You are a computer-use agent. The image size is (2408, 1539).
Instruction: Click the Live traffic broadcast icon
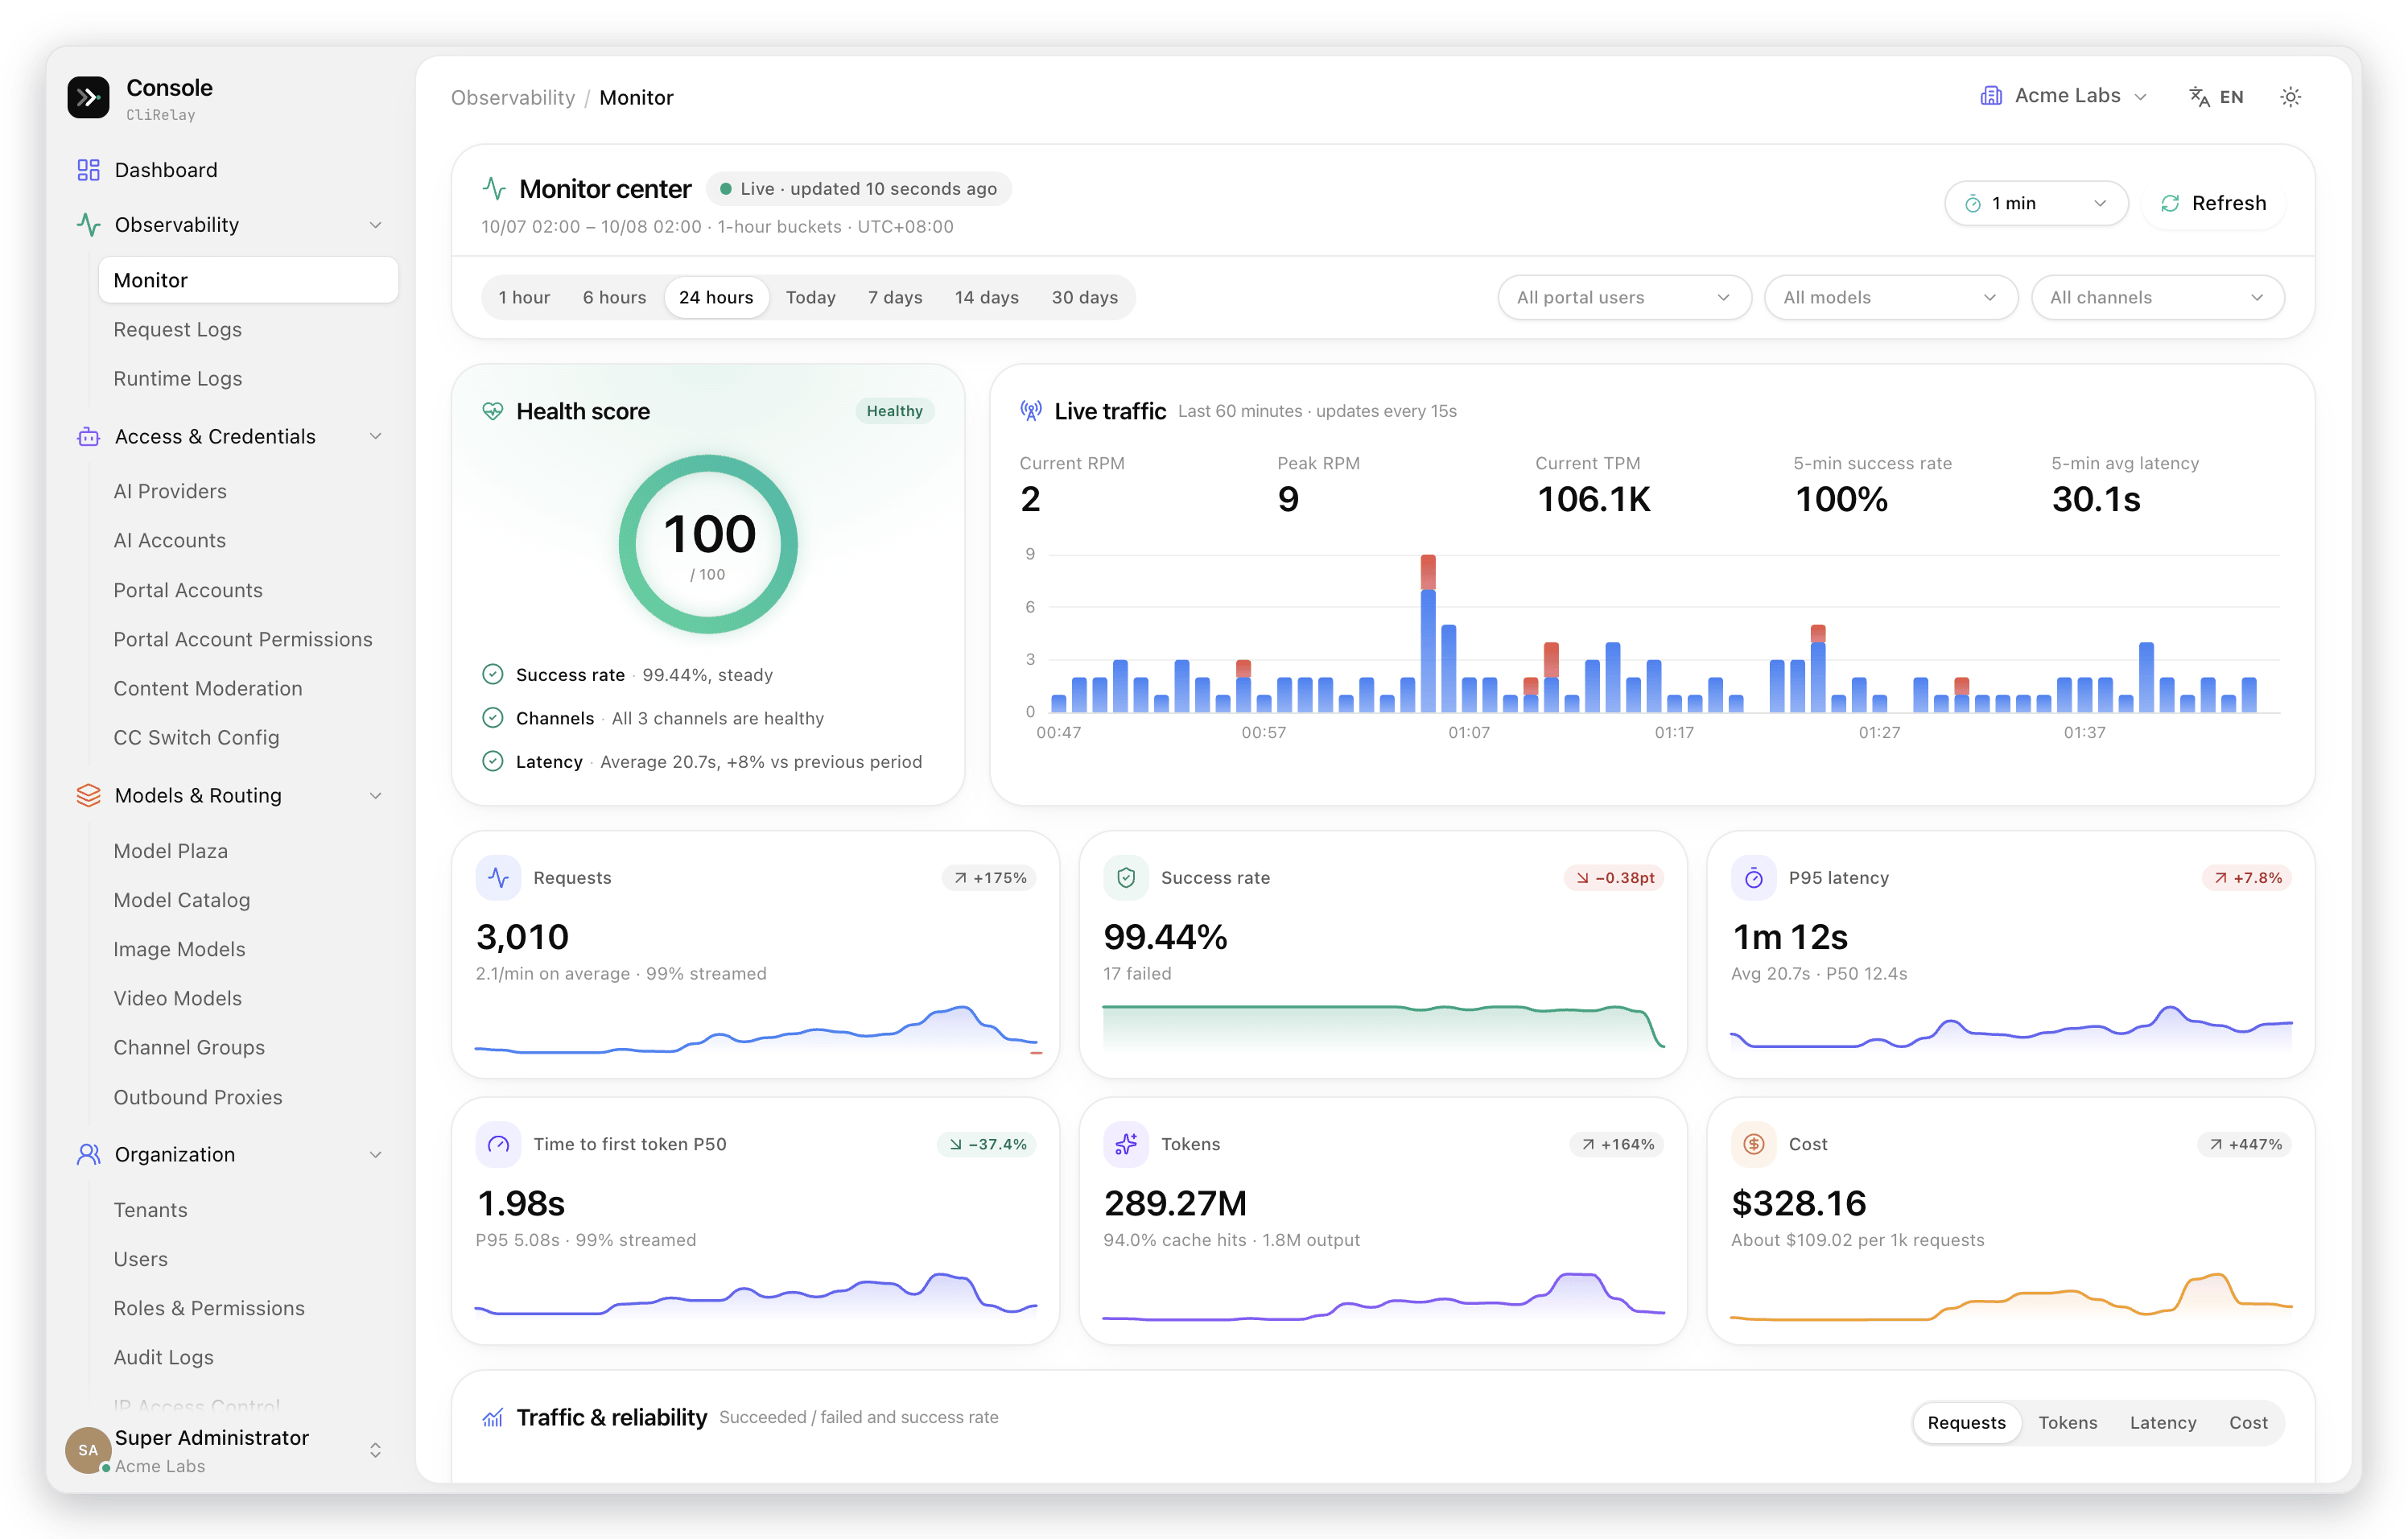click(1030, 410)
